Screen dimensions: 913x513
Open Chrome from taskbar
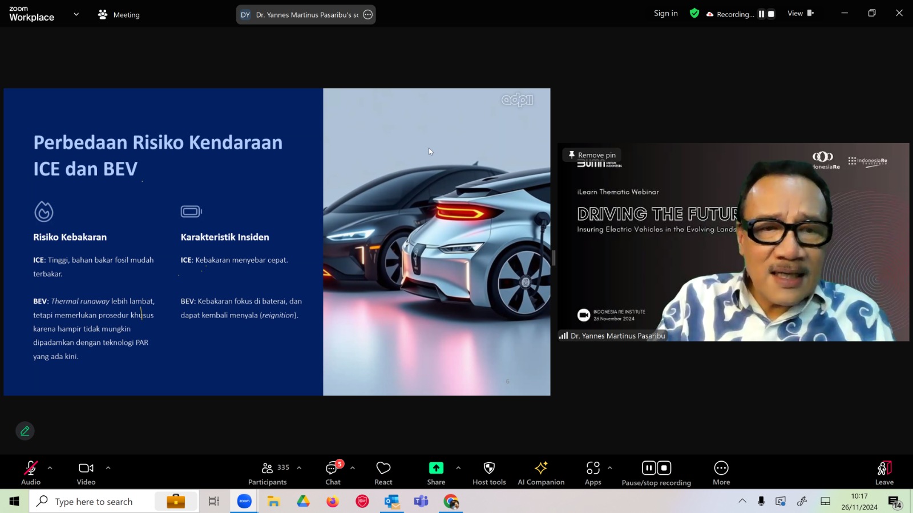tap(451, 502)
